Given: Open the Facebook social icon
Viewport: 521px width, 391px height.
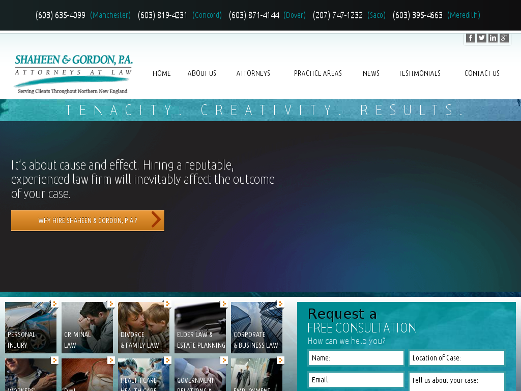Looking at the screenshot, I should tap(470, 38).
